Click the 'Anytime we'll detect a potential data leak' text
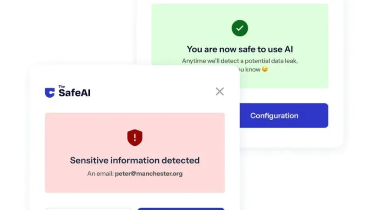The width and height of the screenshot is (373, 210). 240,61
